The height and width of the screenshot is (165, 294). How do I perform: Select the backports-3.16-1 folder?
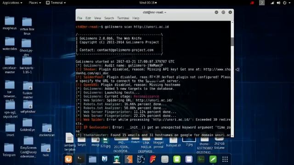point(27,65)
